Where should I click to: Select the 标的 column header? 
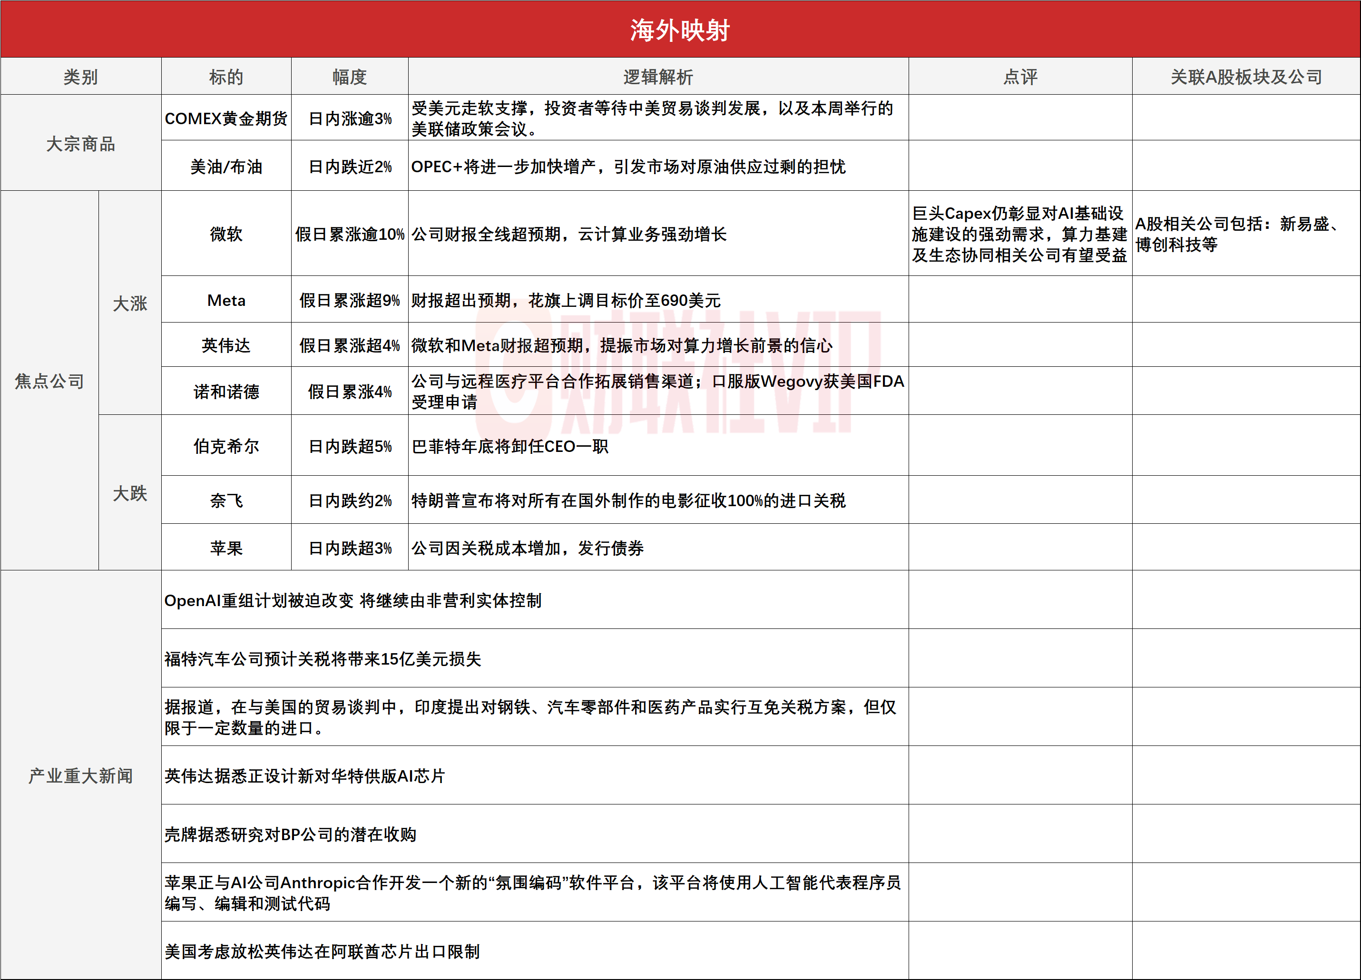click(225, 77)
